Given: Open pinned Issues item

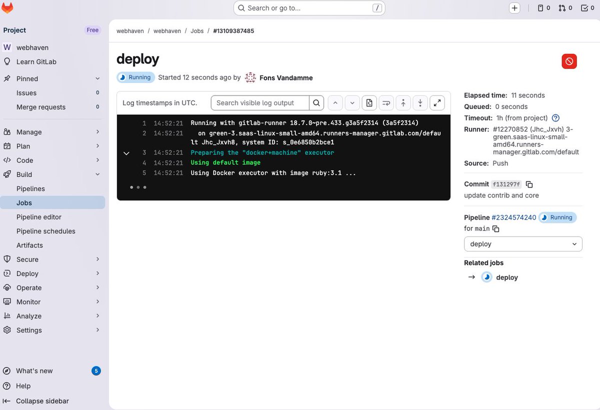Looking at the screenshot, I should (52, 93).
